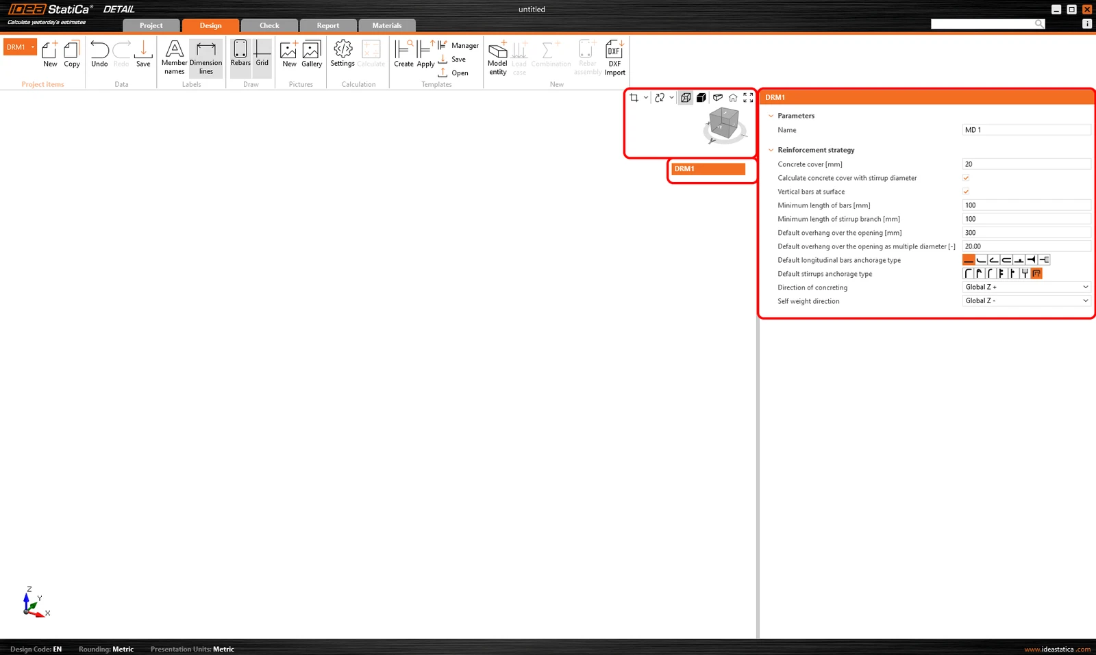Switch to the Report tab
This screenshot has width=1096, height=655.
328,25
